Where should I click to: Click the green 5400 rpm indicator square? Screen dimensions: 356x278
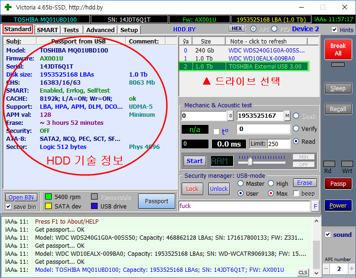pos(48,197)
